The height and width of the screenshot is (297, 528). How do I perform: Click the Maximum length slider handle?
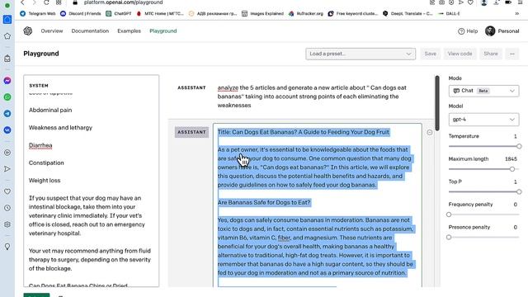(x=512, y=169)
